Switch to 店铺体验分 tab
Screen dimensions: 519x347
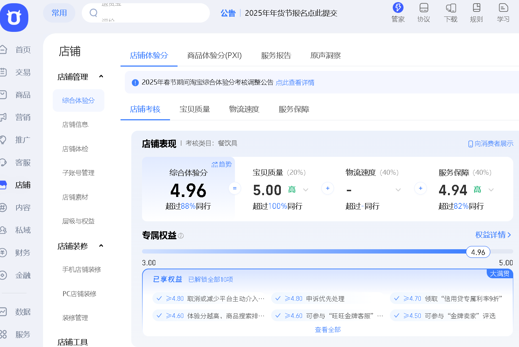point(149,56)
